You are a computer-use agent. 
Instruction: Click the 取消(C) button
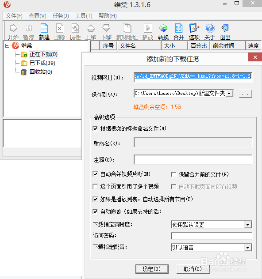(x=193, y=269)
